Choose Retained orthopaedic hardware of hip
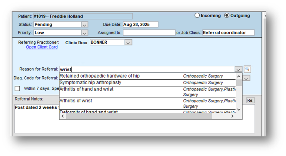The image size is (286, 156). (x=100, y=76)
